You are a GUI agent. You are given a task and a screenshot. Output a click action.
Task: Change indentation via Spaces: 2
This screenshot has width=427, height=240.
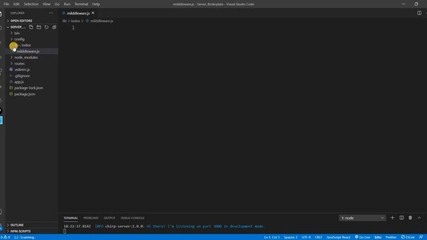pos(291,237)
